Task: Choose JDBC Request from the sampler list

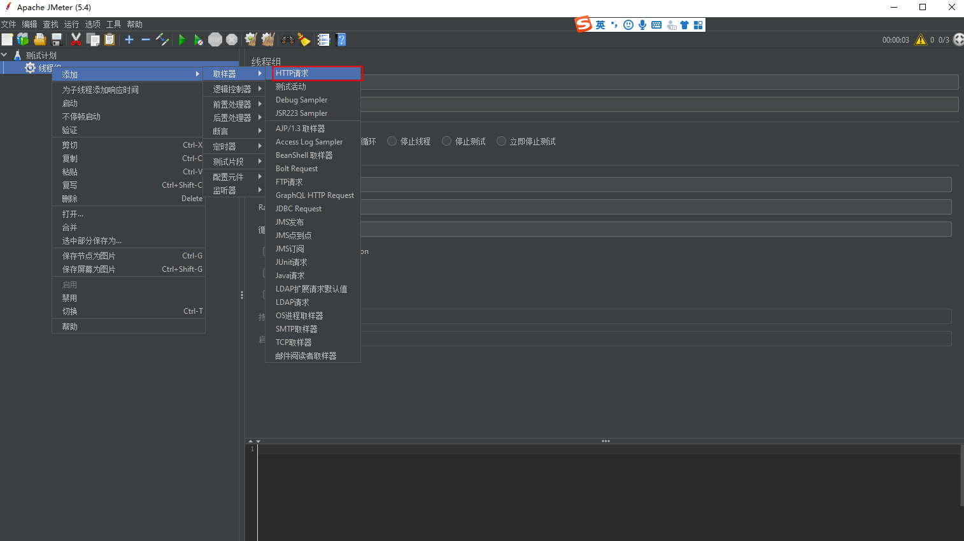Action: click(x=313, y=209)
